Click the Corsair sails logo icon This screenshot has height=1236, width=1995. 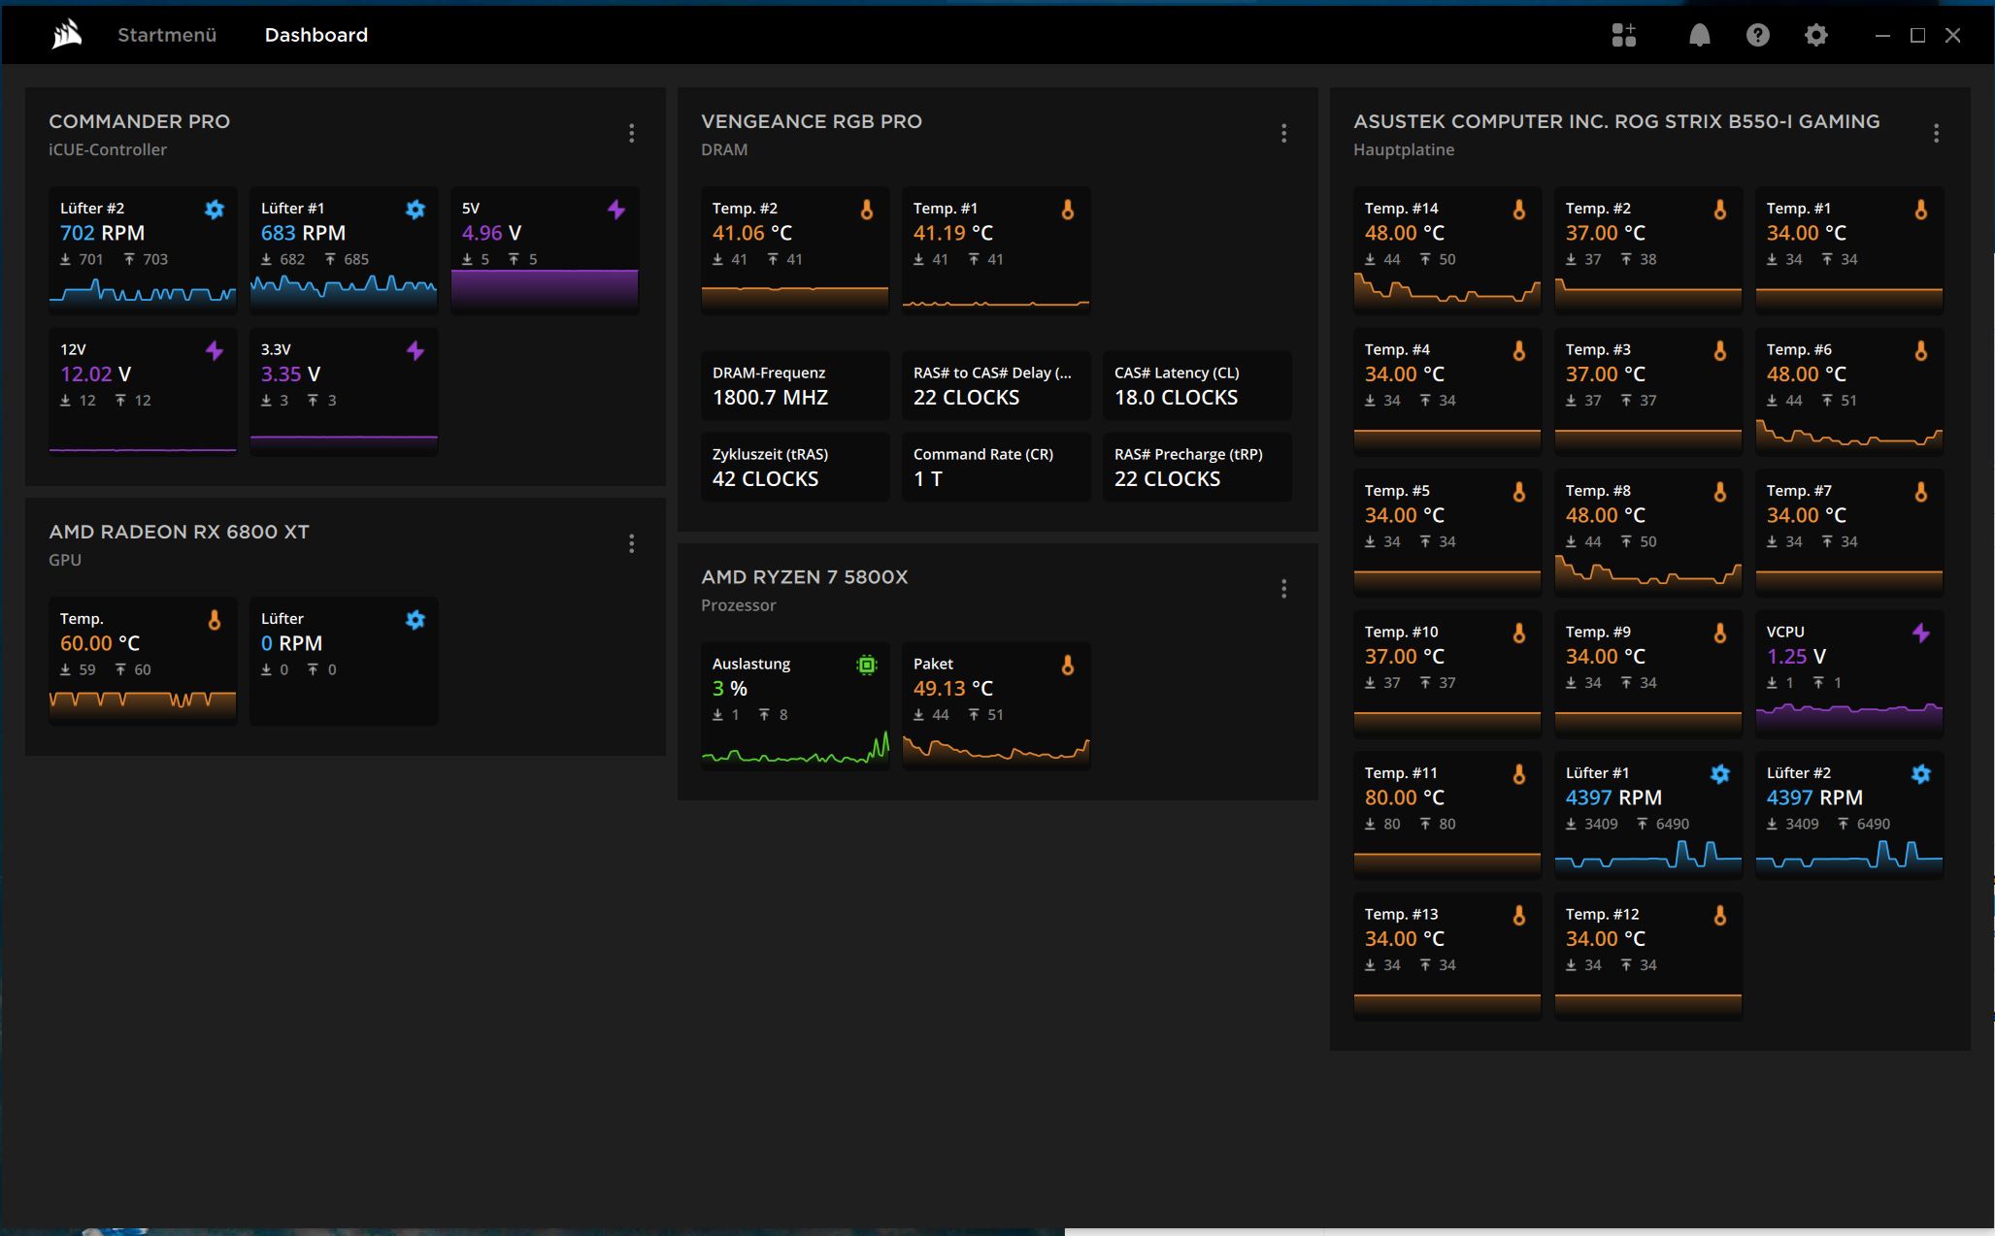(67, 35)
